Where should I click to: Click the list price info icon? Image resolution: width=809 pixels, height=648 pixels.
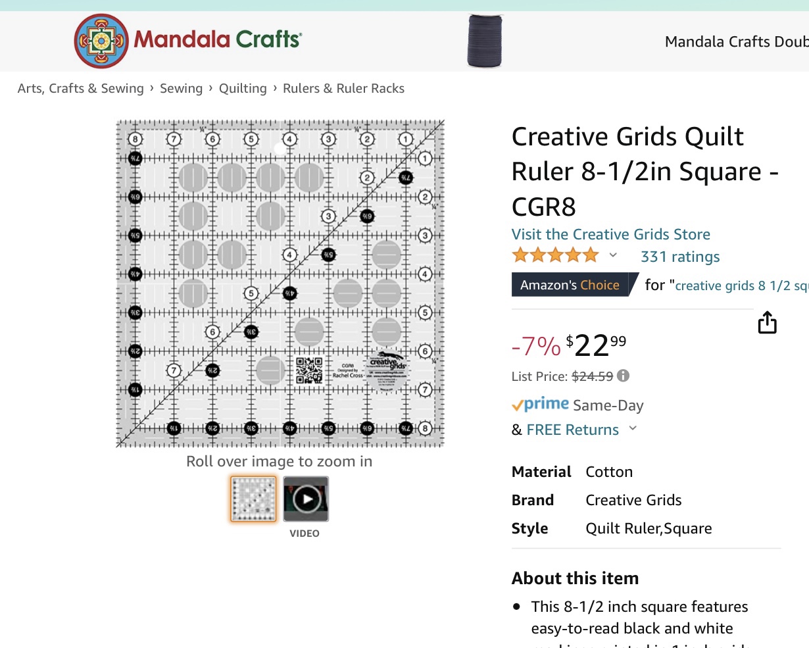623,376
